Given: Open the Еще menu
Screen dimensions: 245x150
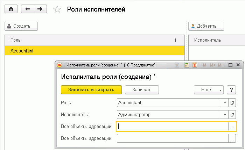Looking at the screenshot, I should 209,90.
